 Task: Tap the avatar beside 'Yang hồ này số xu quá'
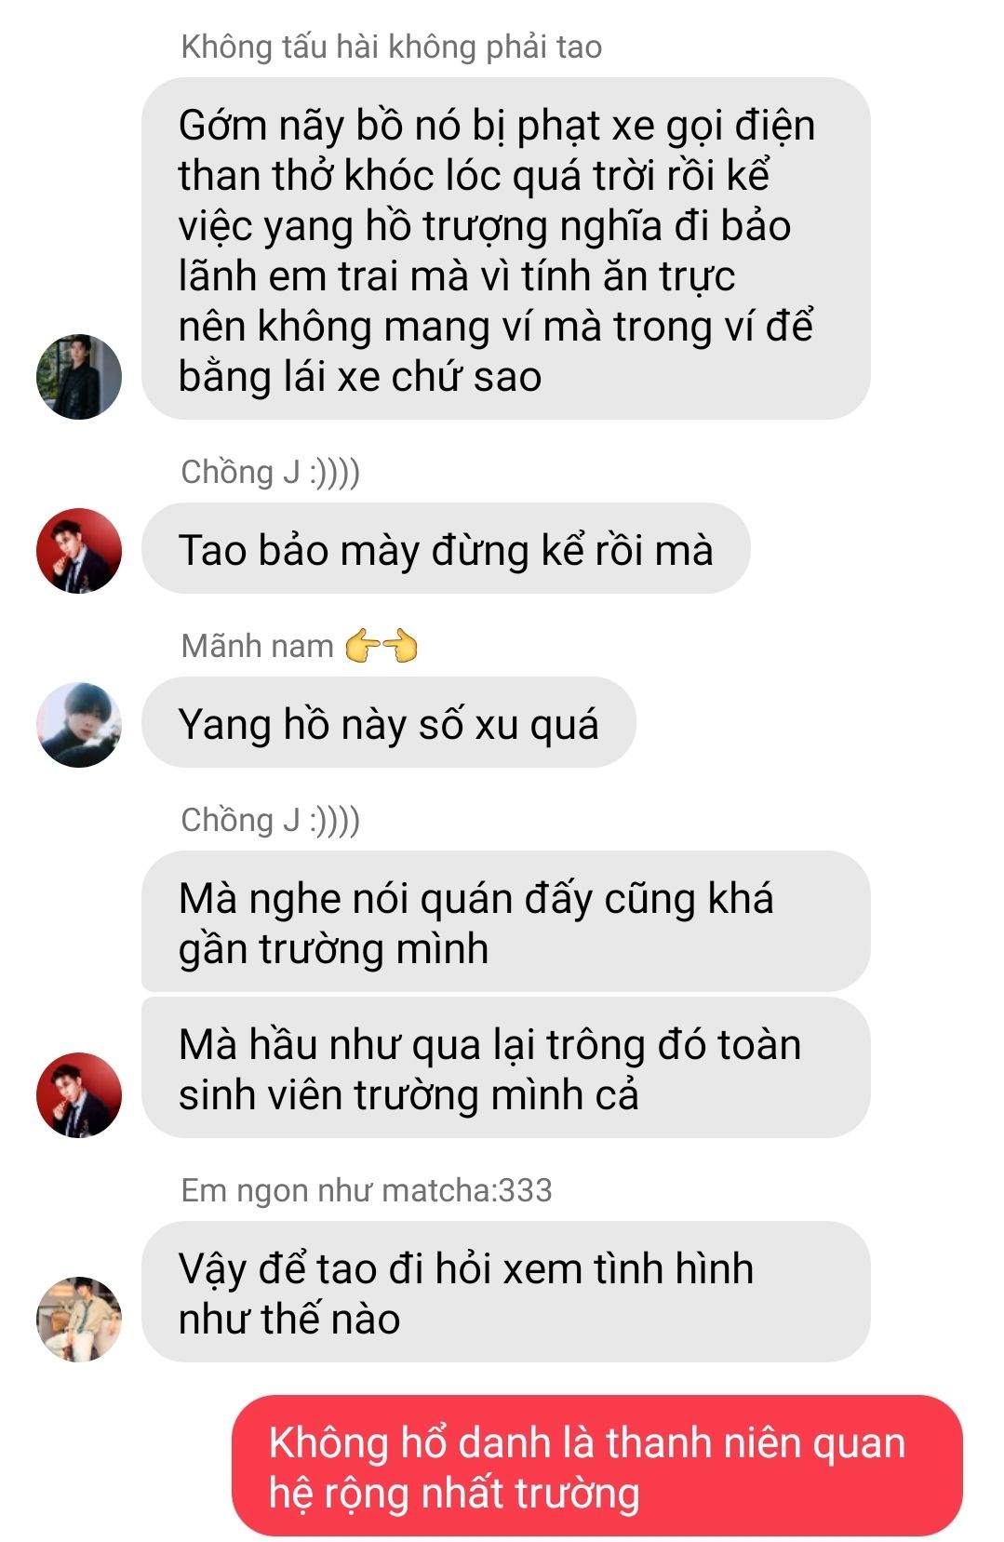79,724
